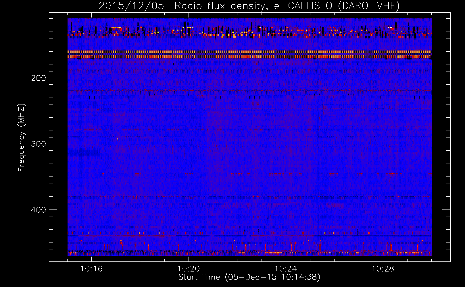
Task: Click the 200 frequency tick label
Action: 39,78
